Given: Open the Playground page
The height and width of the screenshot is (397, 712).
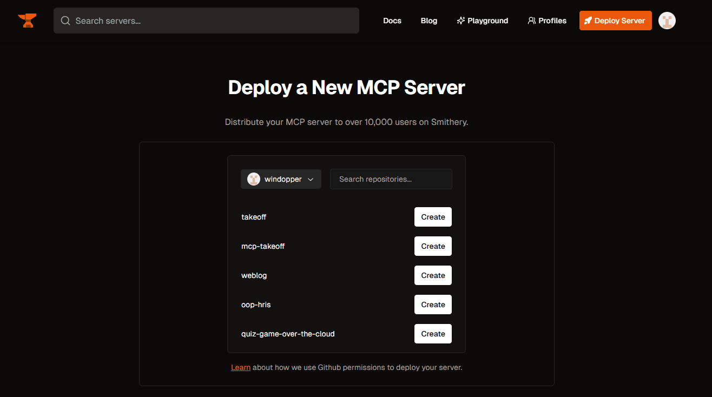Looking at the screenshot, I should [x=483, y=21].
